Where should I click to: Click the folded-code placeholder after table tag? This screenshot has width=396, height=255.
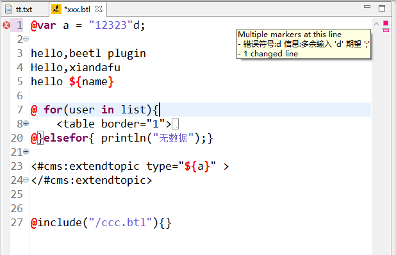click(176, 124)
